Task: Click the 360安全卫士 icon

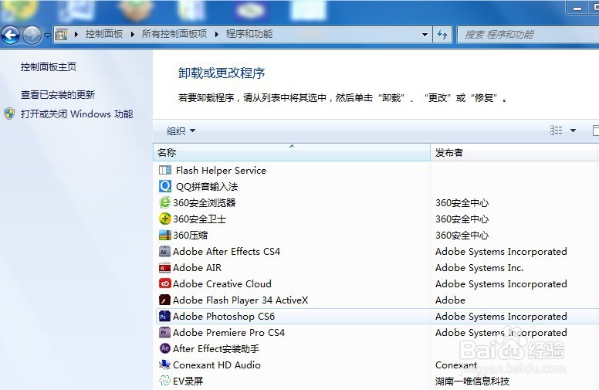Action: (x=165, y=219)
